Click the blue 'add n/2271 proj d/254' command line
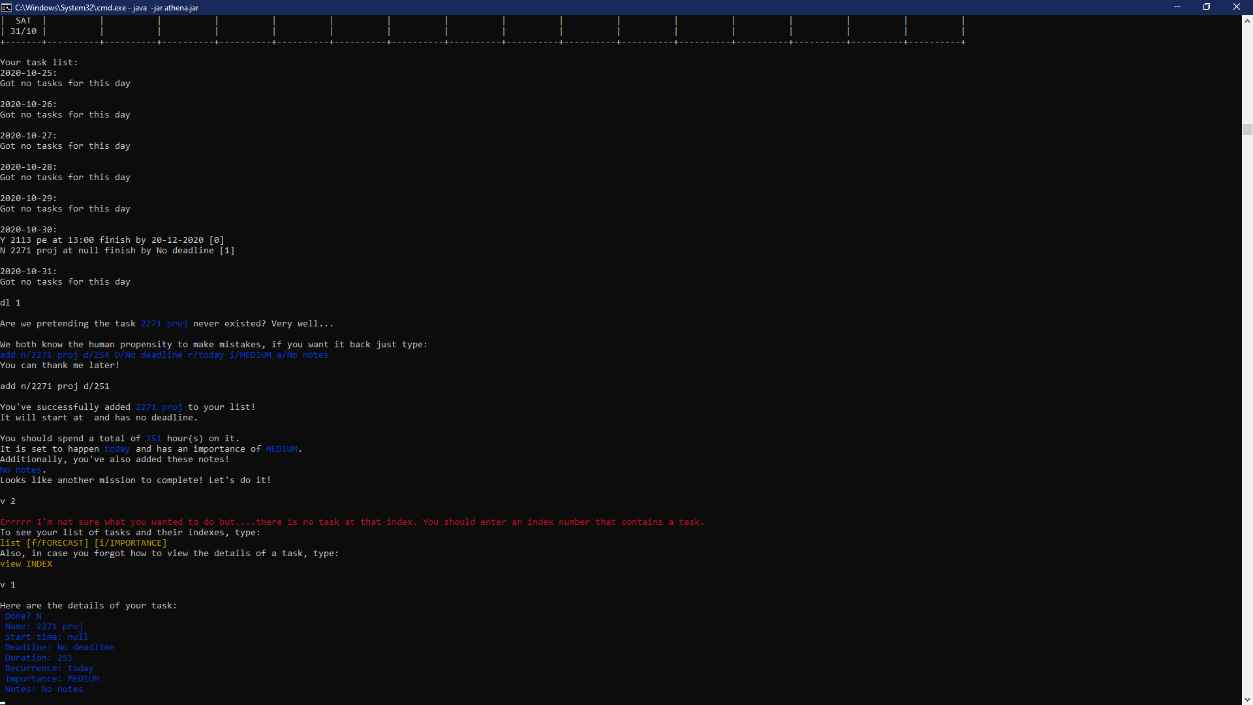 164,355
